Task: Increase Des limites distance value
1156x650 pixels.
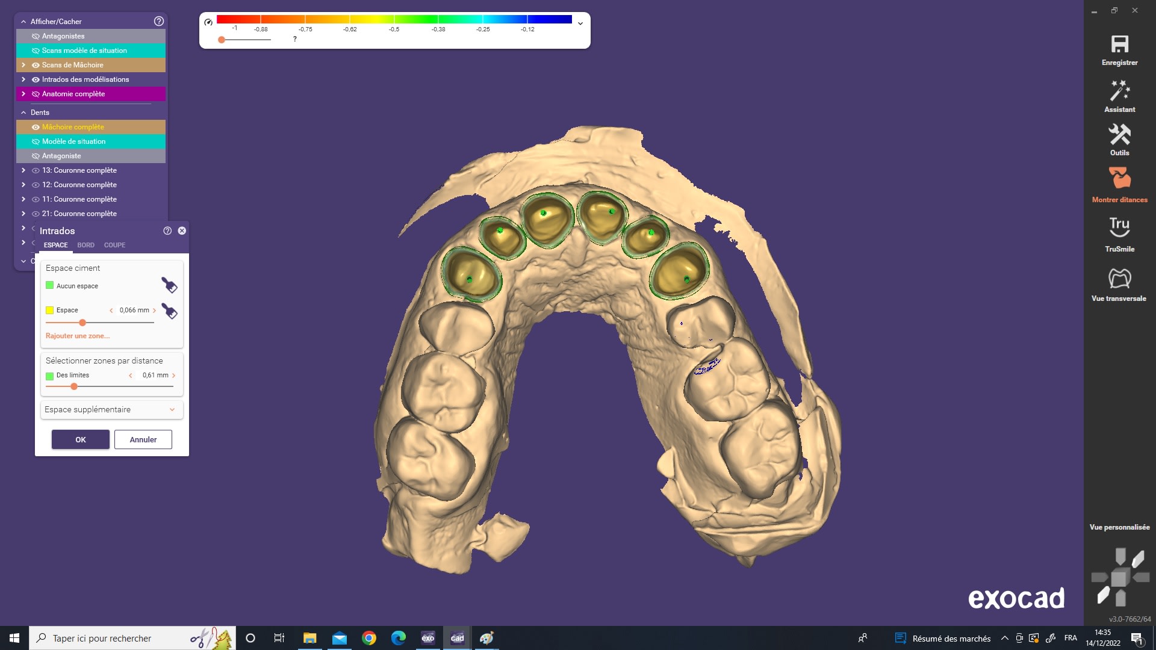Action: (x=174, y=376)
